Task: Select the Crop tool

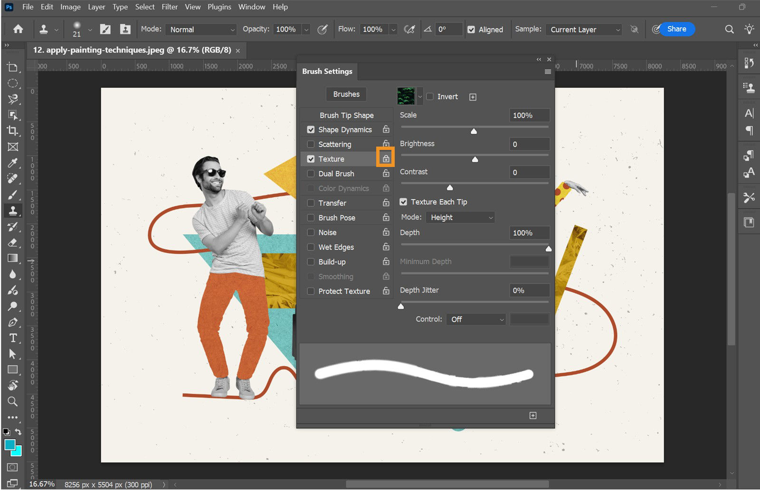Action: pyautogui.click(x=13, y=131)
